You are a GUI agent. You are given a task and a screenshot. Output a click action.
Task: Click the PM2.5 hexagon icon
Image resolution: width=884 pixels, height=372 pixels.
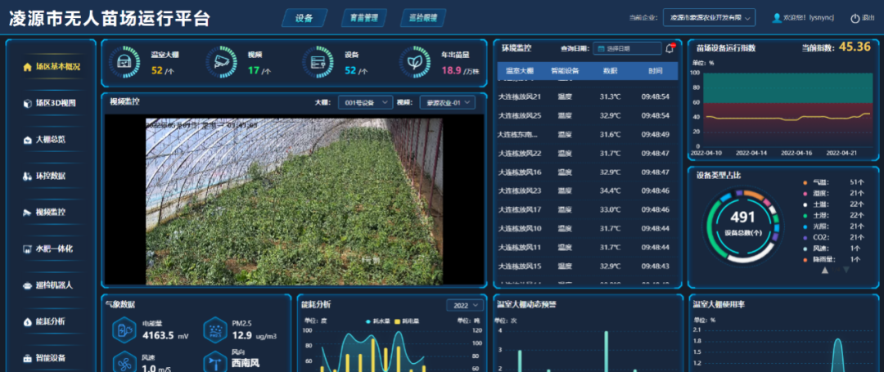point(215,329)
